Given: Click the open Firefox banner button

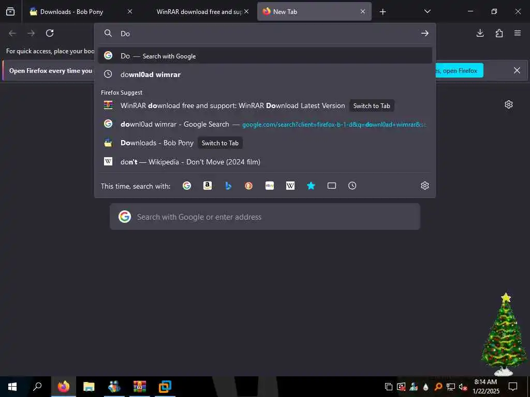Looking at the screenshot, I should pos(460,70).
